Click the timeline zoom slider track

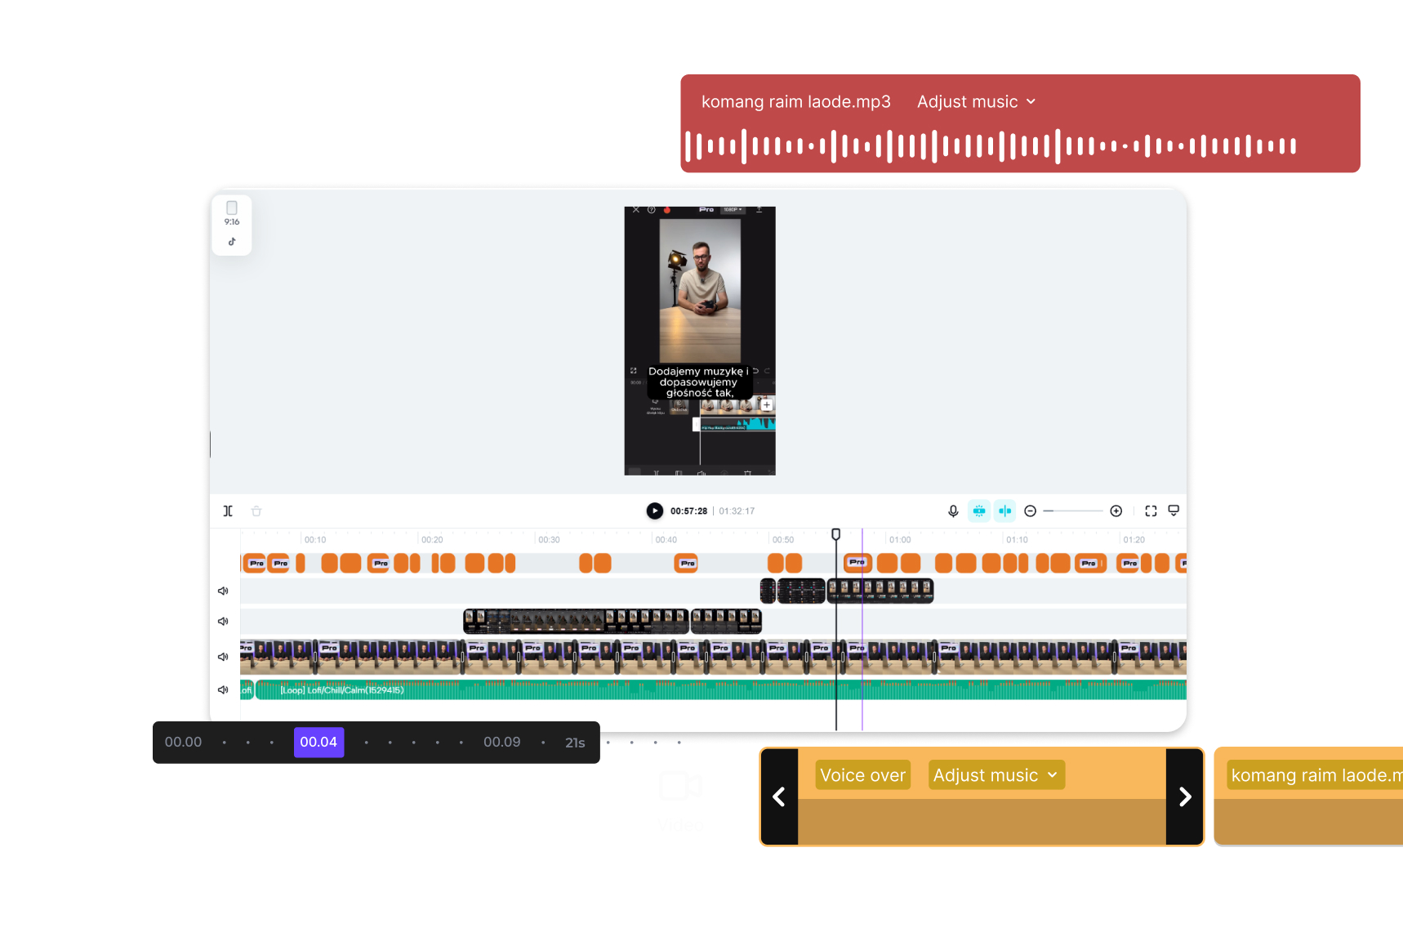[x=1073, y=511]
